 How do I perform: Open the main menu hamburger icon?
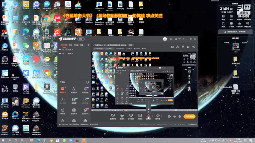[x=184, y=39]
